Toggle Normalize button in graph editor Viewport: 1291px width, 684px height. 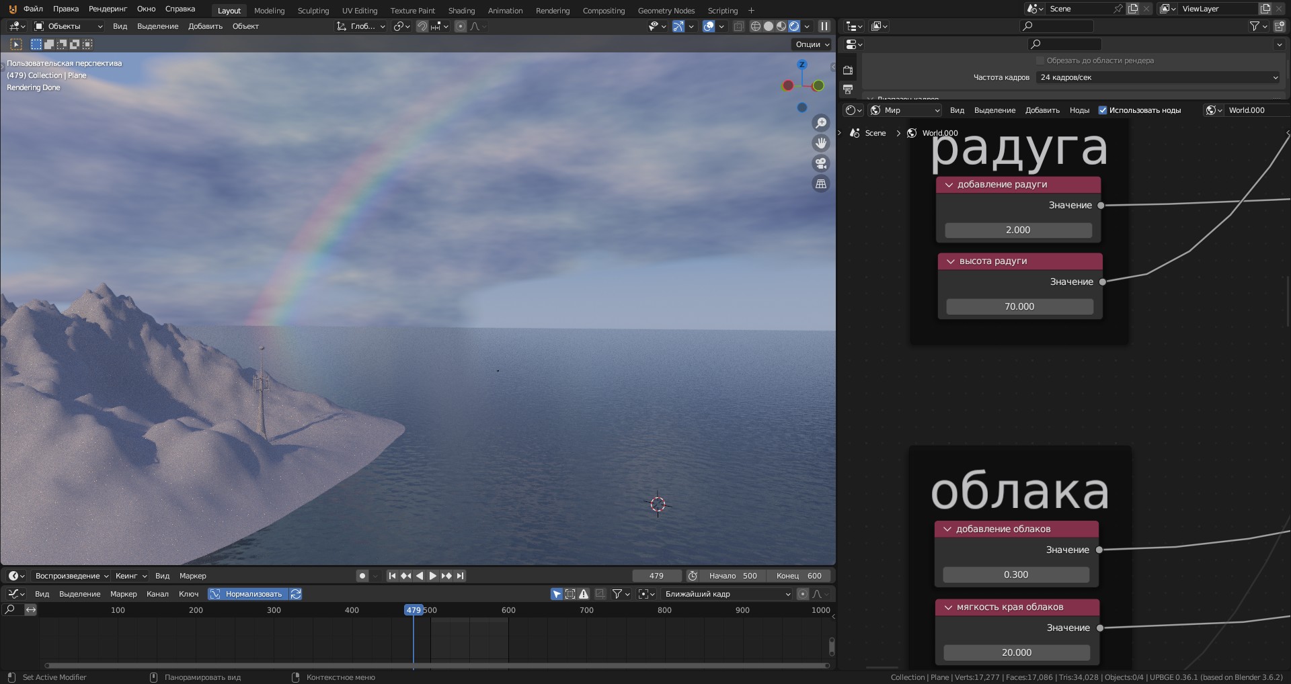[x=248, y=594]
